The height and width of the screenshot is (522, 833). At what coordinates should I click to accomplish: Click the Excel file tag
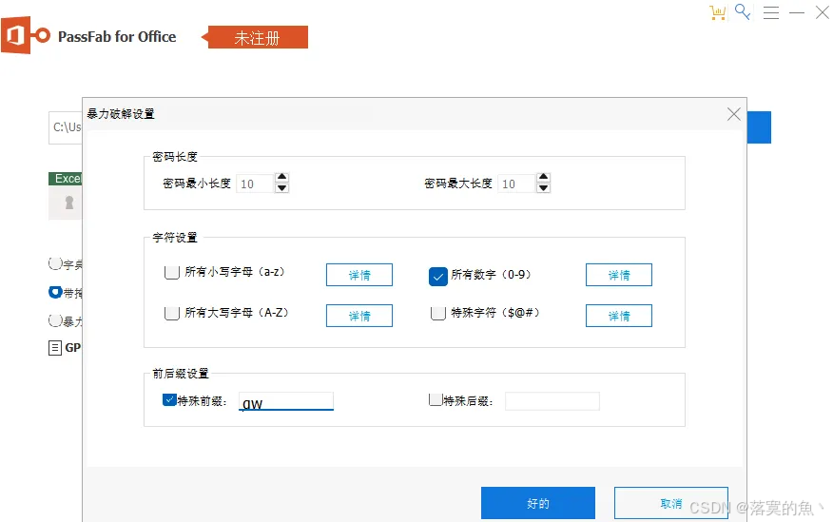pos(66,179)
